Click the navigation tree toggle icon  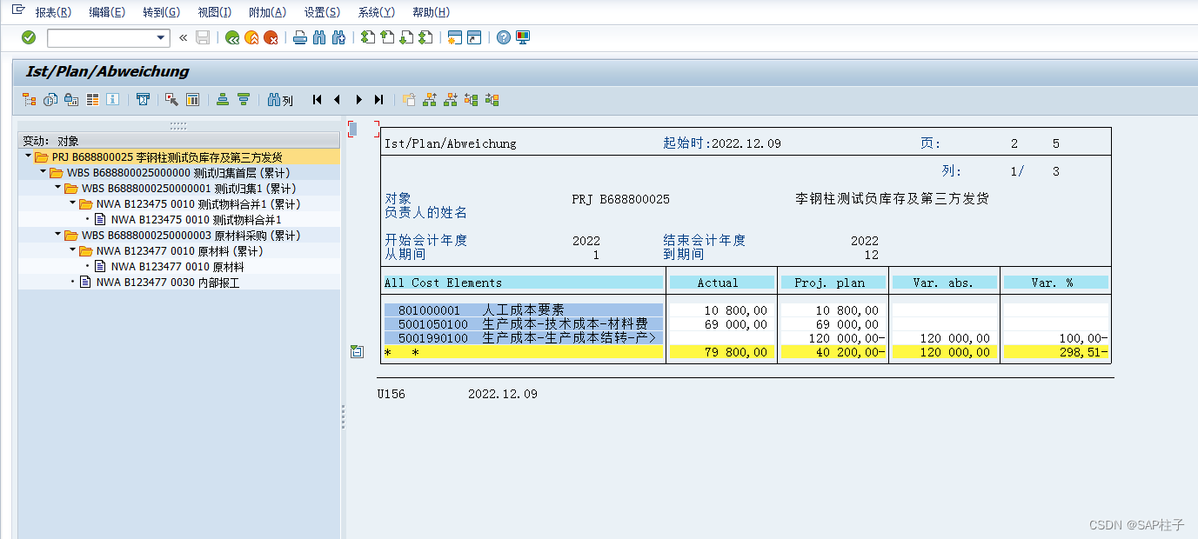[x=30, y=100]
